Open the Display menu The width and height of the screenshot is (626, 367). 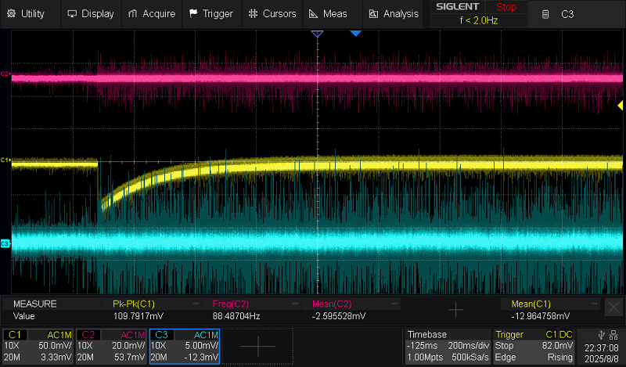point(91,13)
